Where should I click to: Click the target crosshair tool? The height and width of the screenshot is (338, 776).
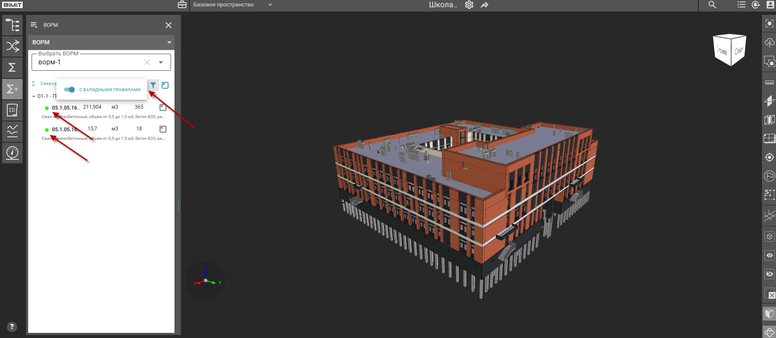[x=769, y=157]
